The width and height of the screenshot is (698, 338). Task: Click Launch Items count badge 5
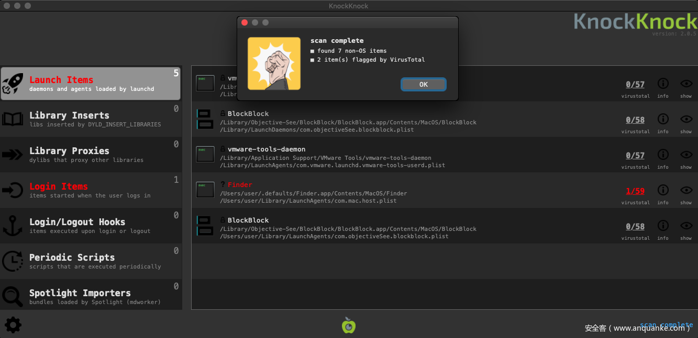click(x=176, y=73)
